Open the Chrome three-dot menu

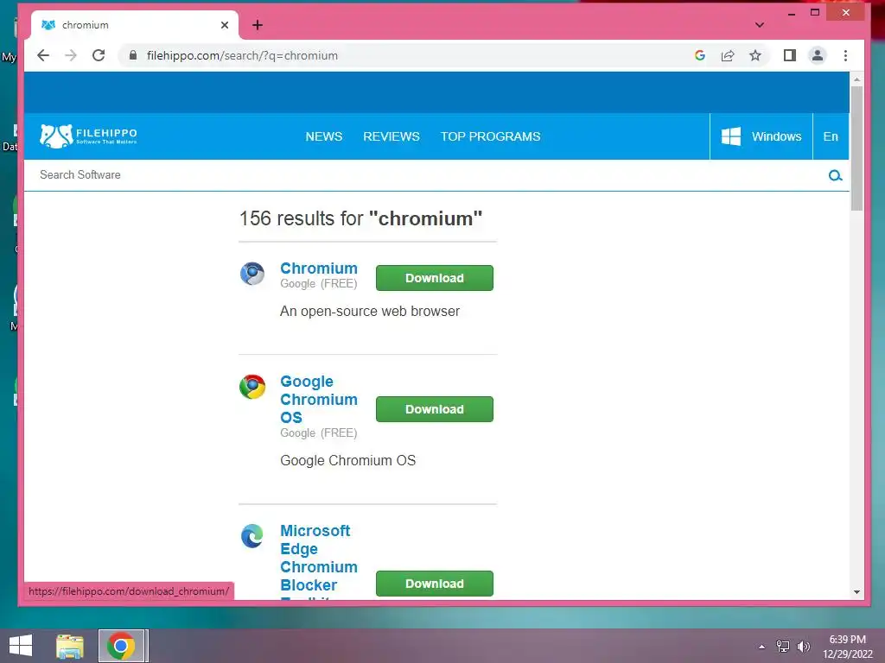(845, 55)
